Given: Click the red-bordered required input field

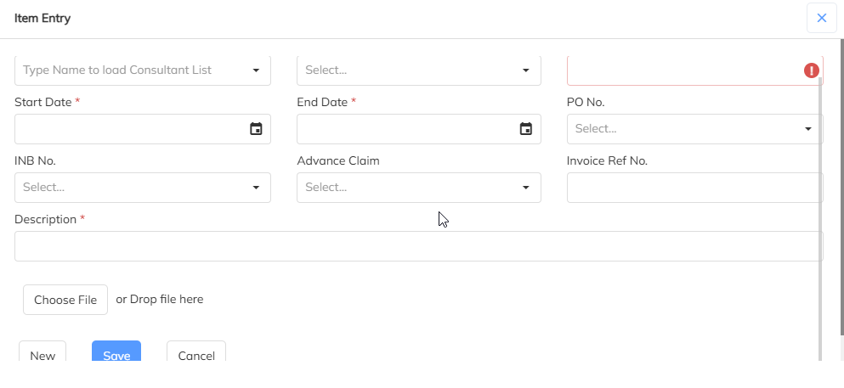Looking at the screenshot, I should coord(680,70).
